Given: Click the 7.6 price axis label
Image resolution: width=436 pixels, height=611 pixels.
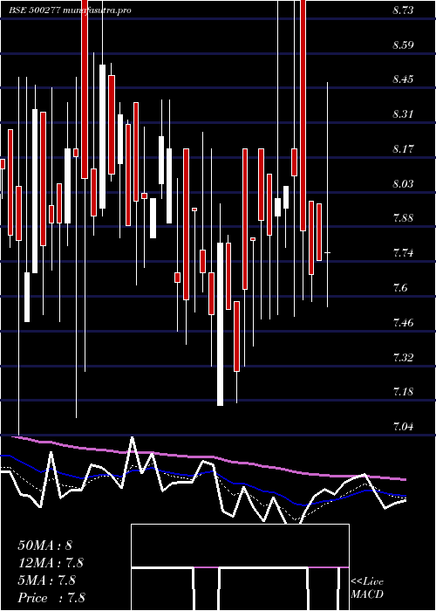Looking at the screenshot, I should 400,288.
